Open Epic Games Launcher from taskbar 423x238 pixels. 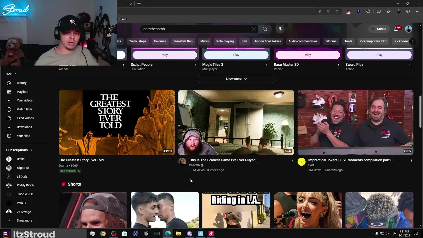(x=146, y=234)
